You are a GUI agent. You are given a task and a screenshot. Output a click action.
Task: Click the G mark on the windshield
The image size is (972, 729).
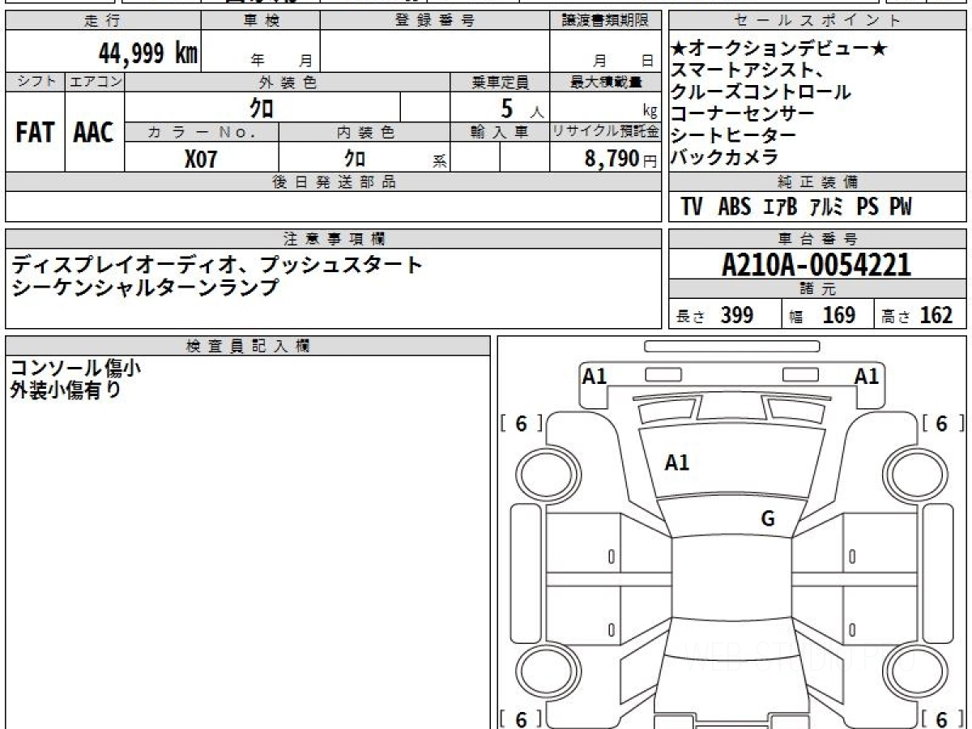point(768,519)
